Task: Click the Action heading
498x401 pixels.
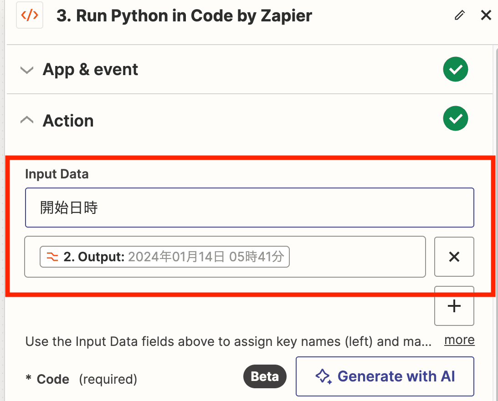Action: coord(68,121)
